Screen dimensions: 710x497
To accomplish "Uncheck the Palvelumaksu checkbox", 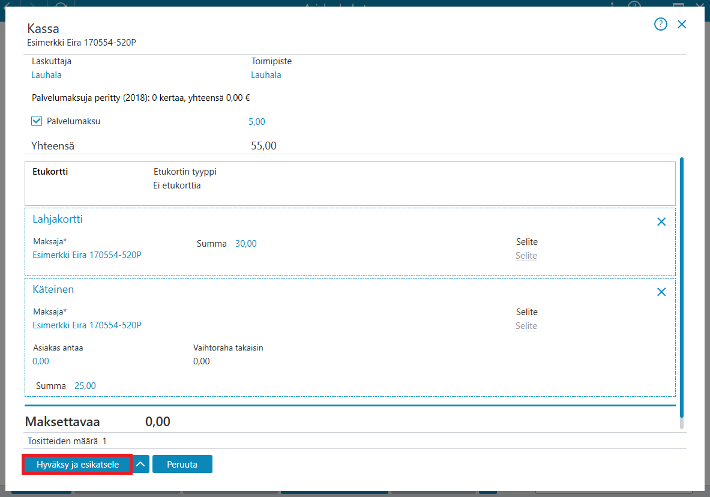I will click(x=37, y=121).
